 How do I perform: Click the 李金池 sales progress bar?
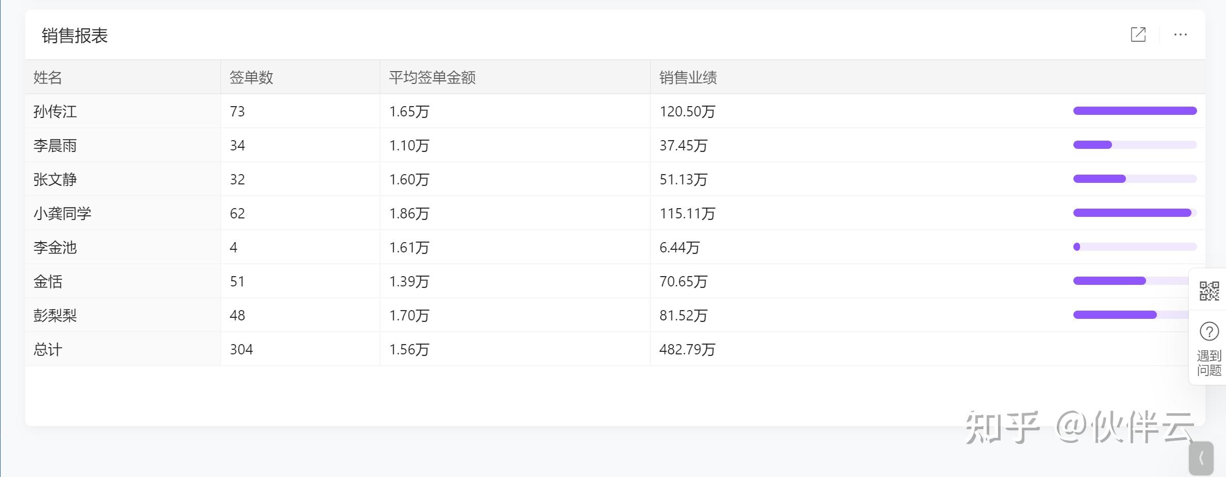1135,247
